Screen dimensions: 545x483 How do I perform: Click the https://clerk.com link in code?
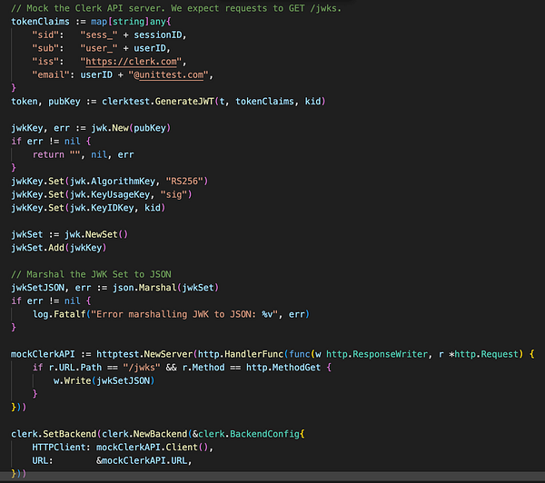tap(131, 62)
